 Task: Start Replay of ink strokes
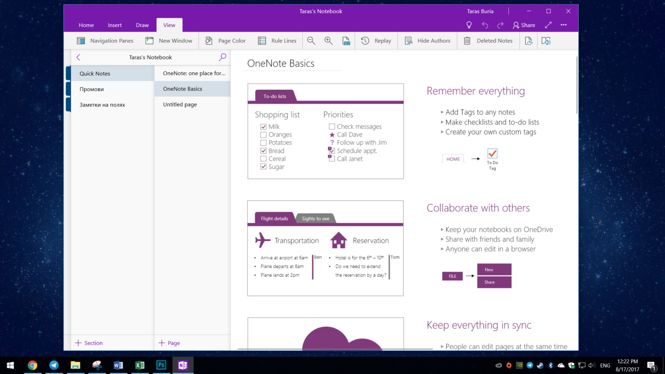click(x=376, y=41)
